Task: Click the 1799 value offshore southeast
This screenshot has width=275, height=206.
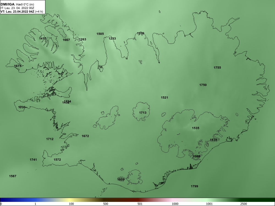Action: point(194,186)
